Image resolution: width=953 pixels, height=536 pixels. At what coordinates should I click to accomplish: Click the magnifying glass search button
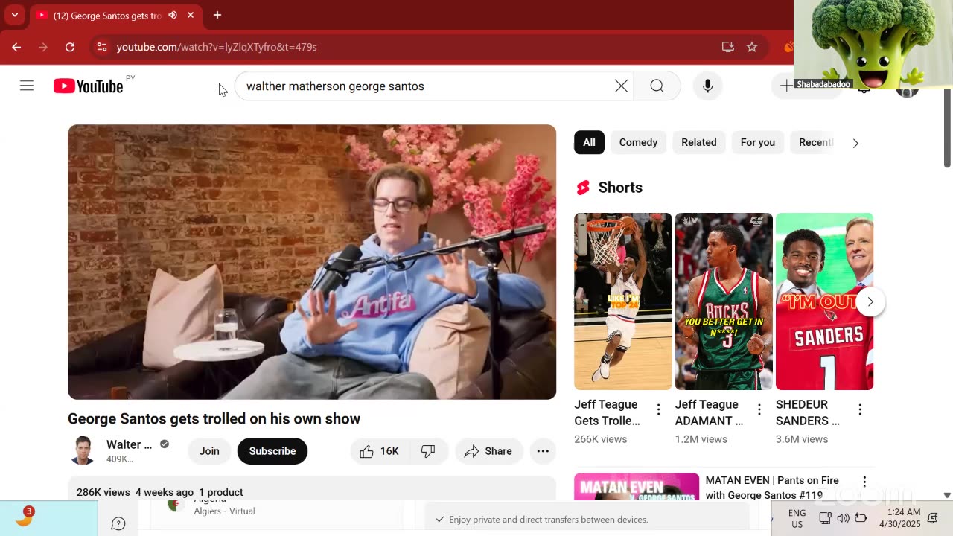coord(657,86)
